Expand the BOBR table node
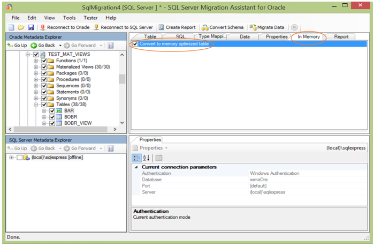 click(x=44, y=117)
